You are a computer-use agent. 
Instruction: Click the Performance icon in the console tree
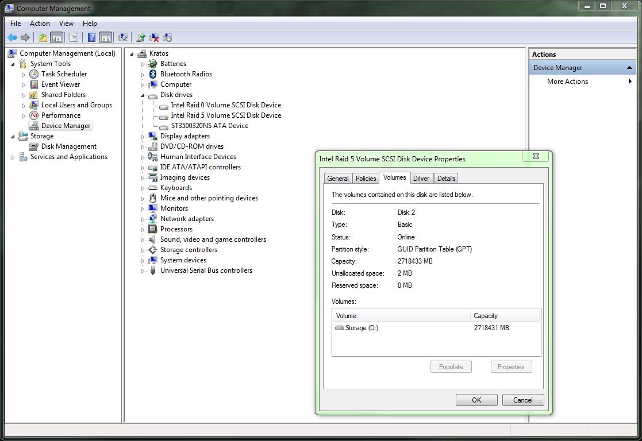34,115
